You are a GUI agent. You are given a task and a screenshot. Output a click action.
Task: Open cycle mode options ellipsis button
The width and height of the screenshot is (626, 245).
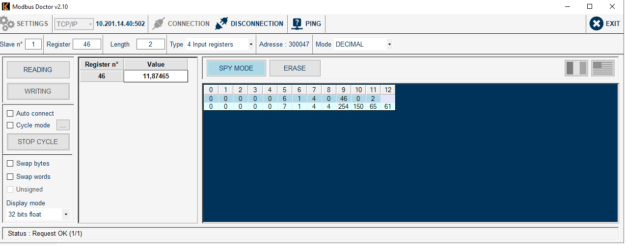(x=63, y=125)
